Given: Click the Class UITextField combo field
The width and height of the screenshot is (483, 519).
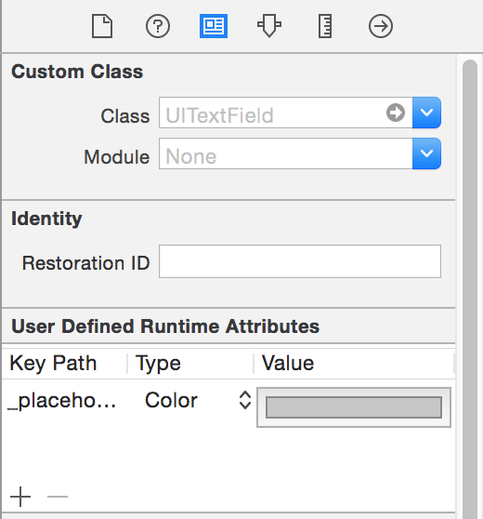Looking at the screenshot, I should click(286, 113).
